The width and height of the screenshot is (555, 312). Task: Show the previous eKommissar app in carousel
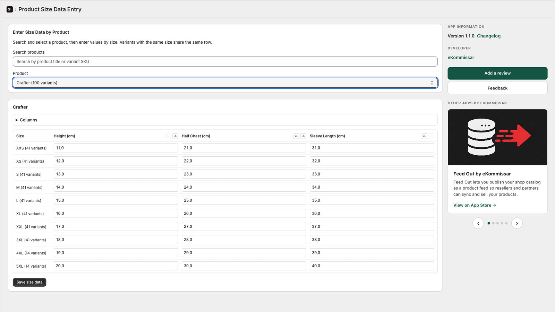click(478, 223)
